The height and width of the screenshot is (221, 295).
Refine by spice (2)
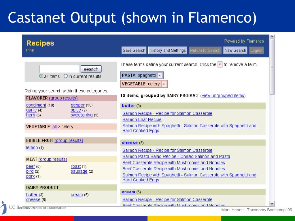[x=76, y=110]
